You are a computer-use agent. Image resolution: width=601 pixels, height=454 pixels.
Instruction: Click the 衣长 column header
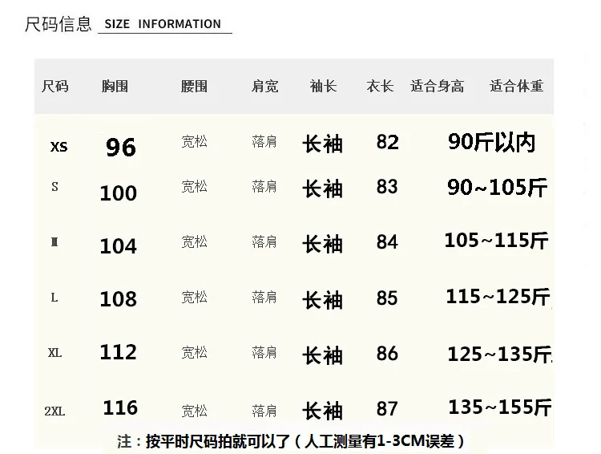pyautogui.click(x=380, y=86)
